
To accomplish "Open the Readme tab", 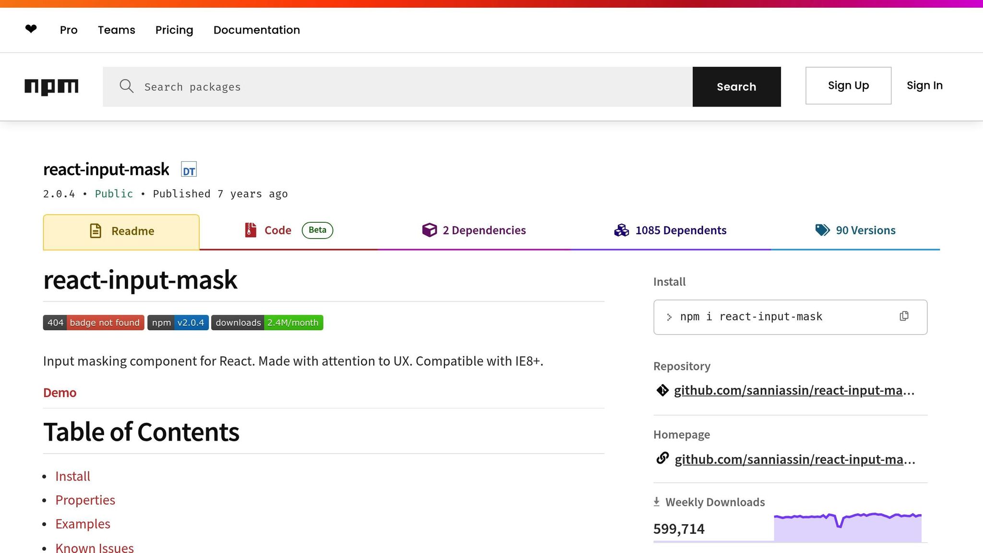I will coord(121,232).
